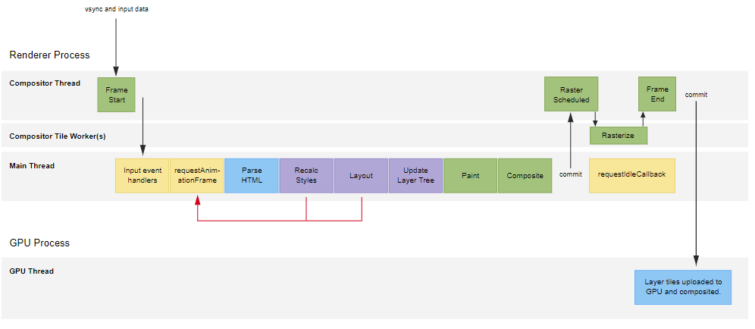Screen dimensions: 755x329
Task: Click the Main Thread lane label
Action: pyautogui.click(x=32, y=165)
